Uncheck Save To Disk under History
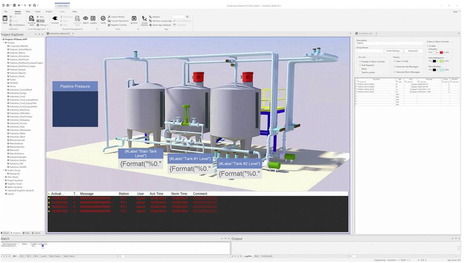The height and width of the screenshot is (263, 464). coord(395,61)
